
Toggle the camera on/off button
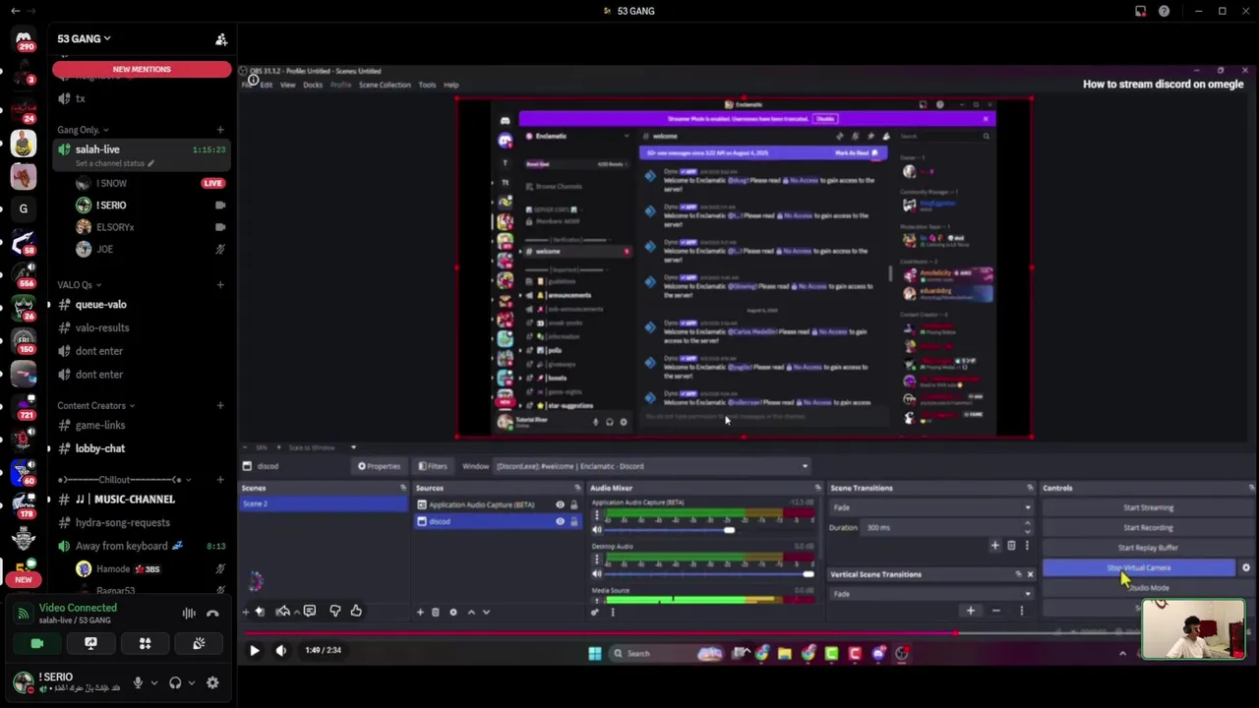pyautogui.click(x=36, y=643)
